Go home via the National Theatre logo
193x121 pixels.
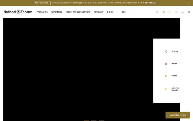pyautogui.click(x=18, y=12)
